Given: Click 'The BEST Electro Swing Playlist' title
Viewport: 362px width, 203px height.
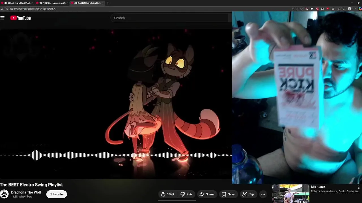Looking at the screenshot, I should 31,185.
